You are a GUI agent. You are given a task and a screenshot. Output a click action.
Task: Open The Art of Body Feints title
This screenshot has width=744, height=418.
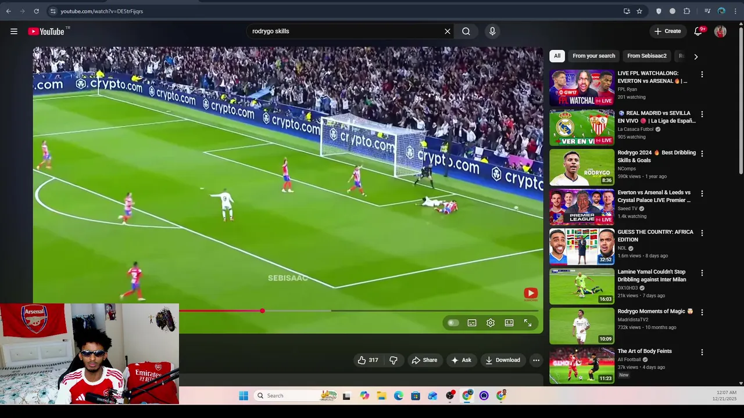point(645,351)
